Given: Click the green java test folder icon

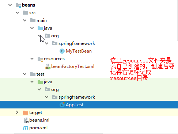Looking at the screenshot, I should (x=40, y=82).
